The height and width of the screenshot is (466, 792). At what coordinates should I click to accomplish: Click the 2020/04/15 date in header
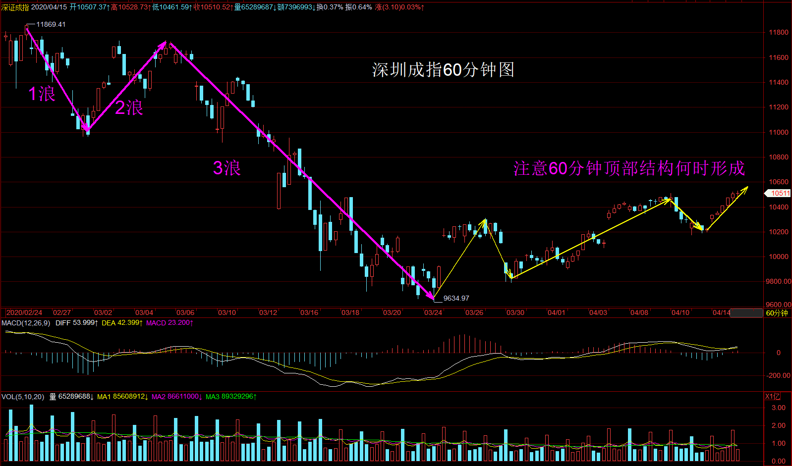[49, 7]
